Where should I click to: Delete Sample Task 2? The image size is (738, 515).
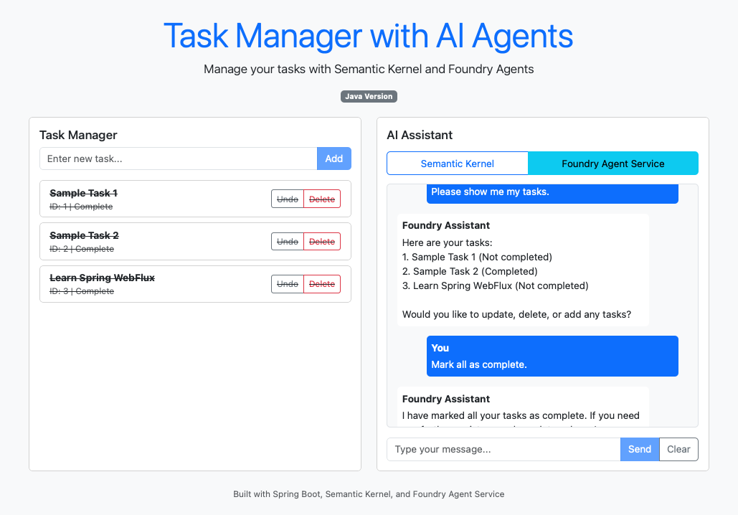pyautogui.click(x=322, y=242)
